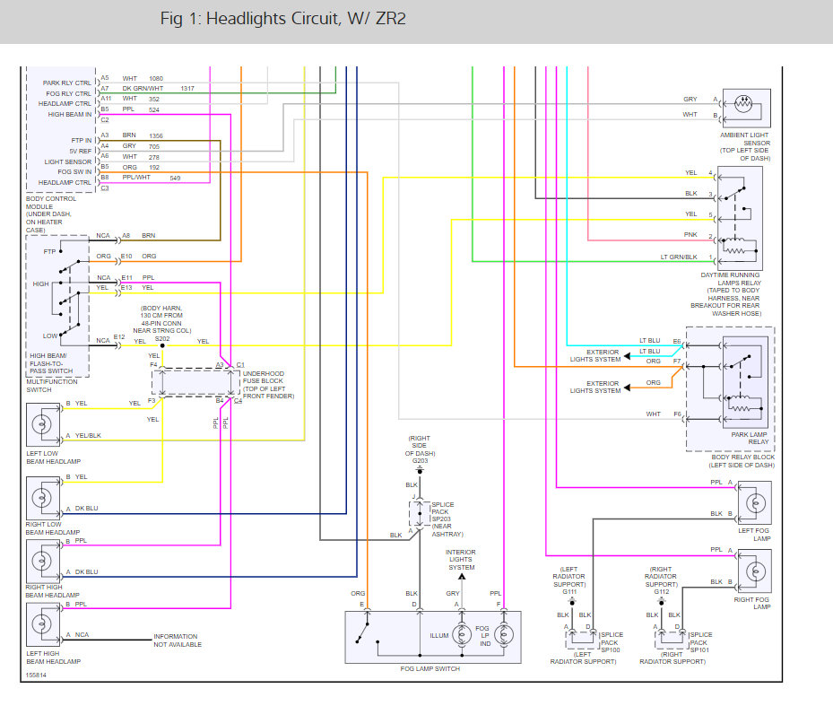The image size is (833, 706).
Task: Click the PARK LAMP RELAY caption
Action: pos(750,438)
